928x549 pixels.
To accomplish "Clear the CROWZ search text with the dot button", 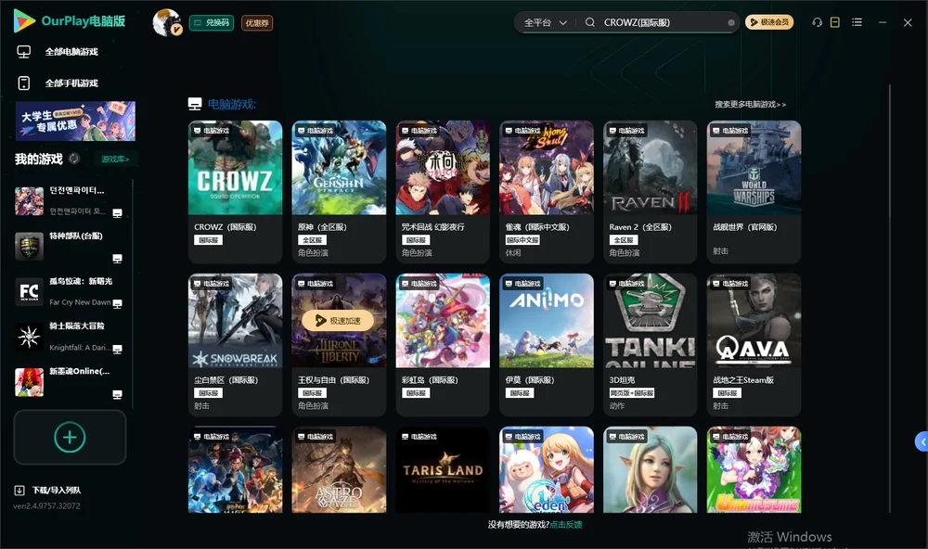I will coord(731,23).
